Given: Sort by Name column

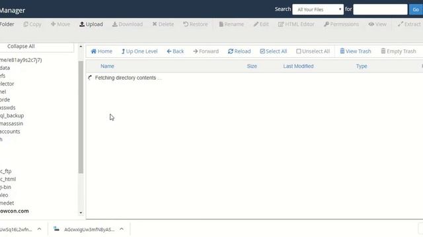Looking at the screenshot, I should point(107,66).
